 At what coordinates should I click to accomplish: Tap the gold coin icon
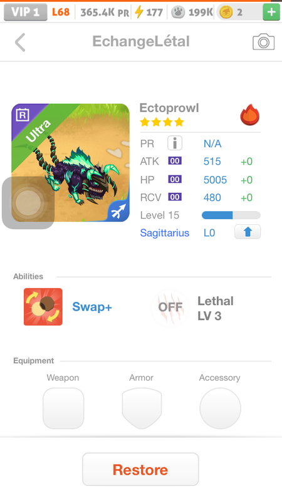[x=226, y=13]
